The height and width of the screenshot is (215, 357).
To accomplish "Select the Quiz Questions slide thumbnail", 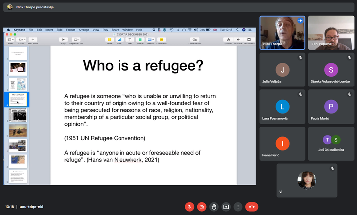I will [18, 176].
